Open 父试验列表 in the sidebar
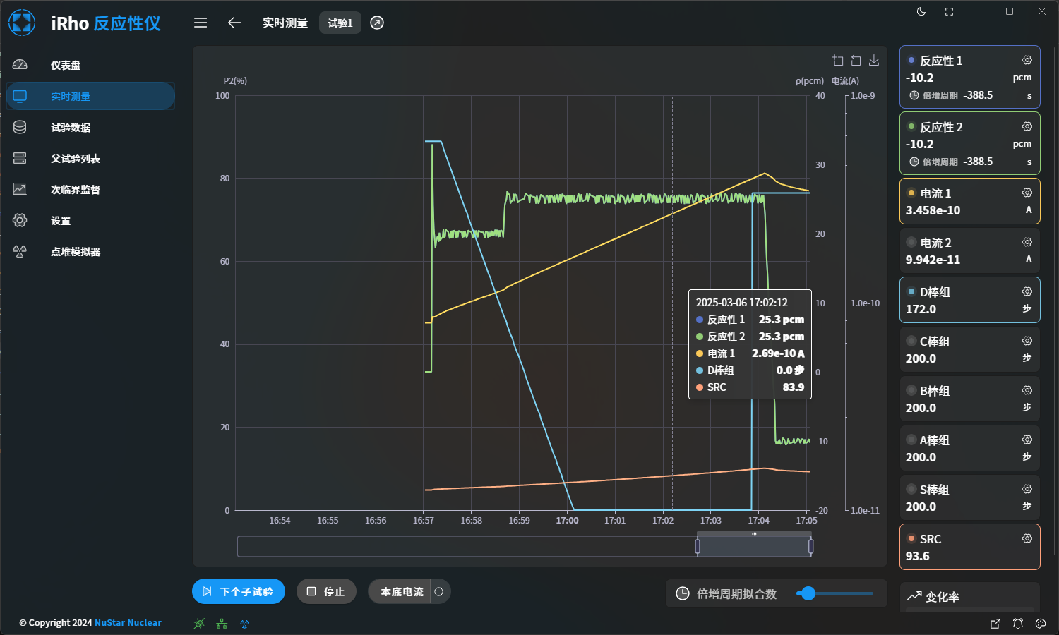This screenshot has height=635, width=1059. click(x=90, y=158)
